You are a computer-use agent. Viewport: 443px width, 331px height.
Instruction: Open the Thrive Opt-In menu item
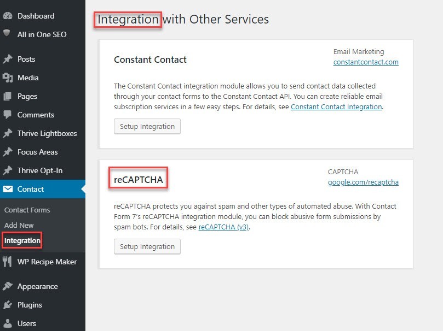40,171
